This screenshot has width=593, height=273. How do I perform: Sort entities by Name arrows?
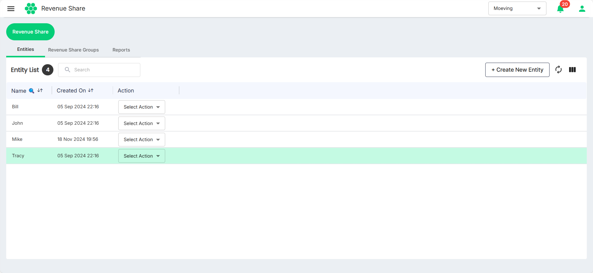click(x=40, y=90)
